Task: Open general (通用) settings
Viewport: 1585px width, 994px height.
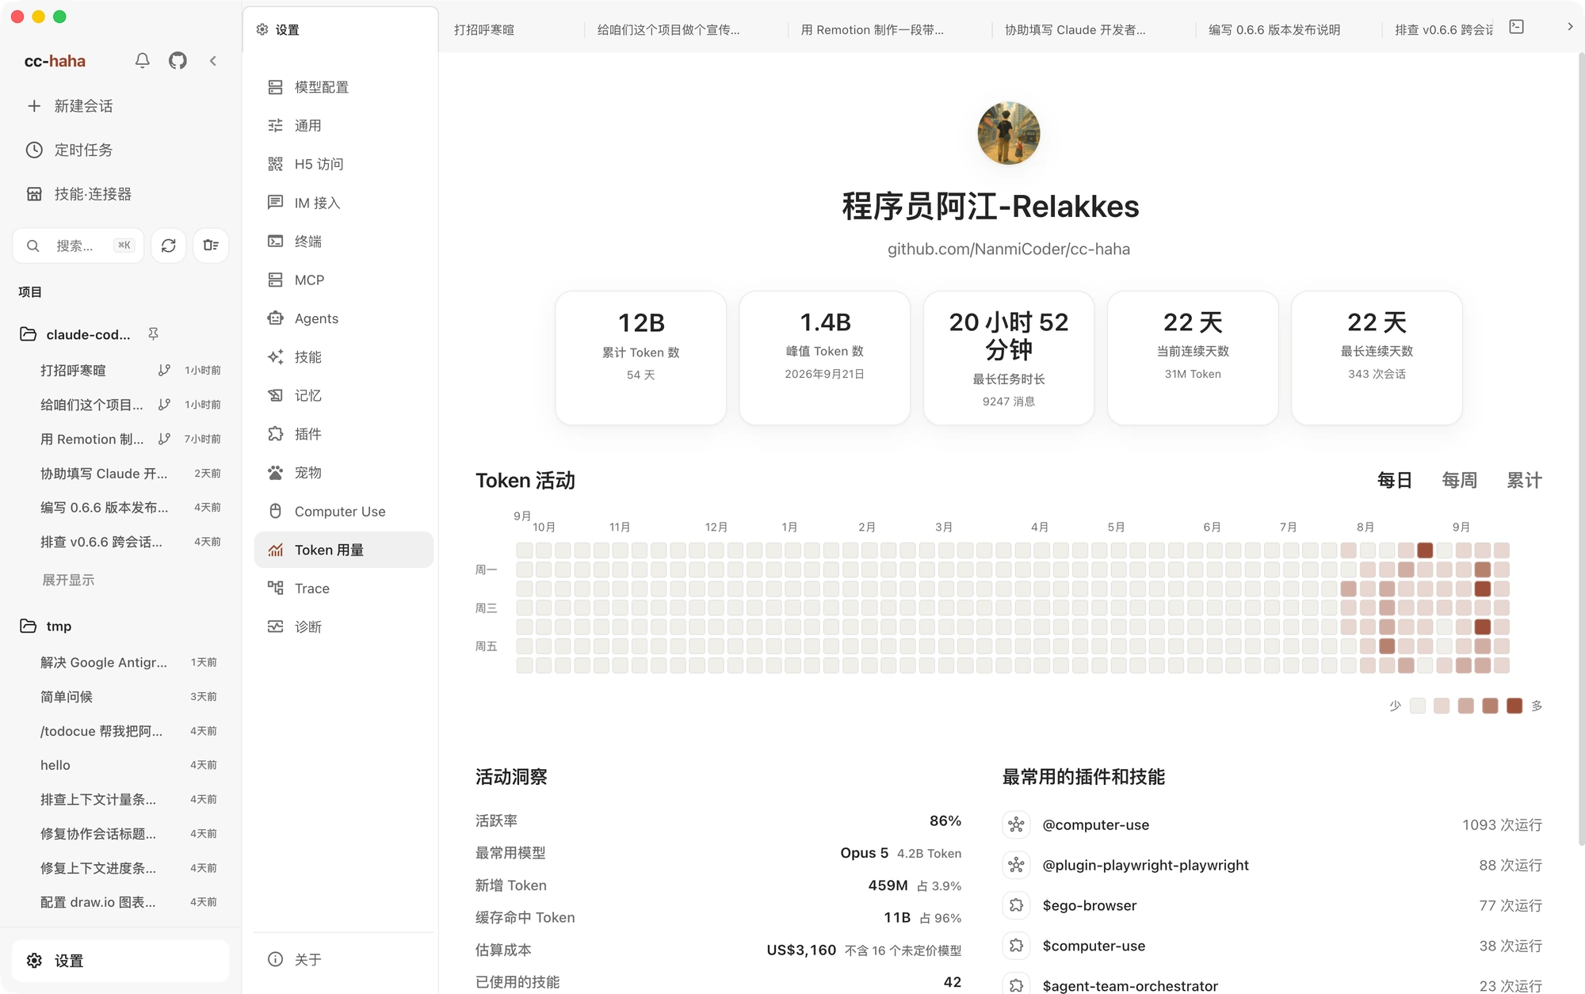Action: (x=344, y=126)
